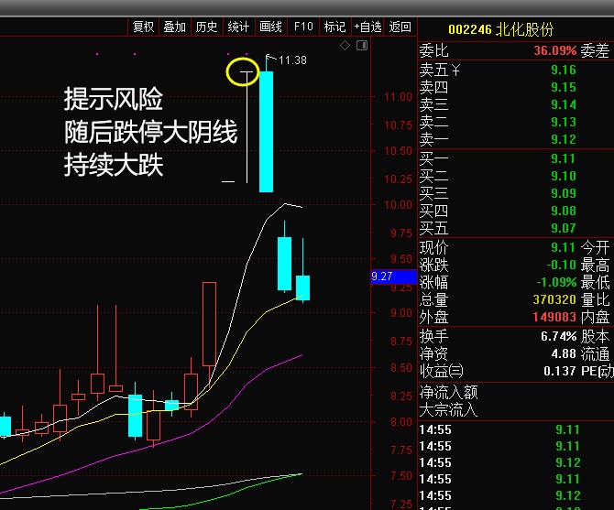Activate the 画线 drawing tool
The width and height of the screenshot is (614, 510).
(271, 27)
